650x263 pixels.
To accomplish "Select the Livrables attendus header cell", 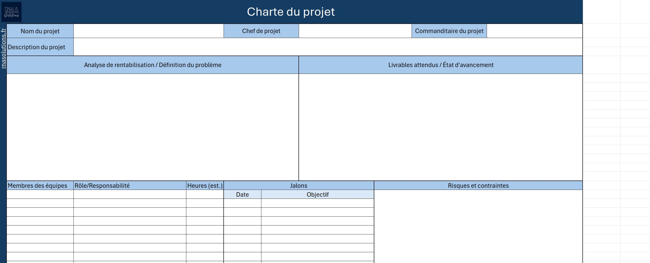I will tap(441, 65).
